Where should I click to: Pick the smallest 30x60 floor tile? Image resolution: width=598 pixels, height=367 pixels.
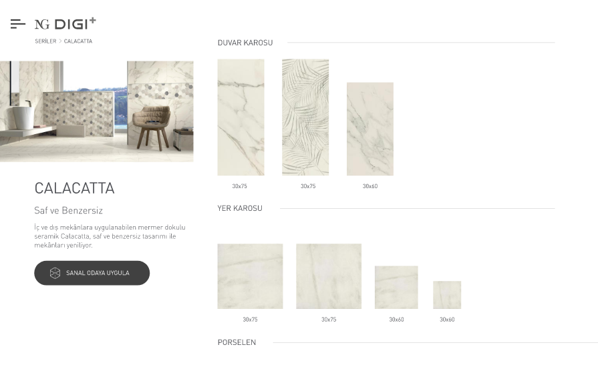click(x=447, y=295)
